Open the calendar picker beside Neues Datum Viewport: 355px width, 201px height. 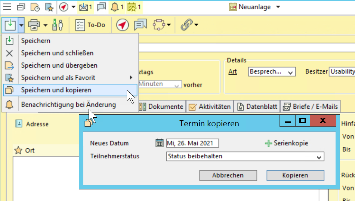coord(160,143)
